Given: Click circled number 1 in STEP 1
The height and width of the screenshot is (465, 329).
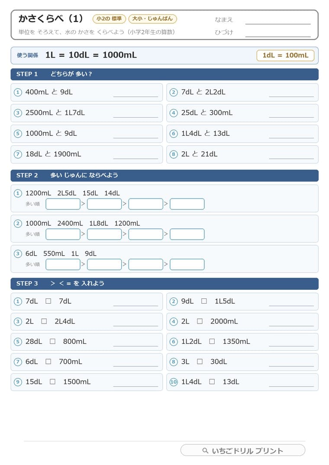Looking at the screenshot, I should click(18, 92).
